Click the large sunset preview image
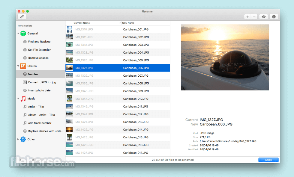The width and height of the screenshot is (294, 177). click(225, 57)
